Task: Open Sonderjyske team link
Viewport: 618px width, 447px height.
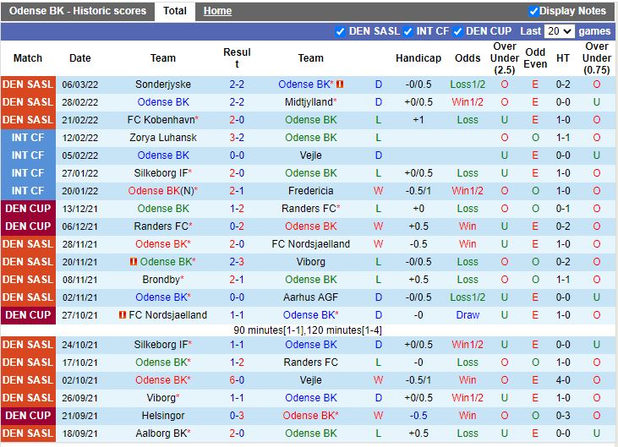Action: point(163,84)
